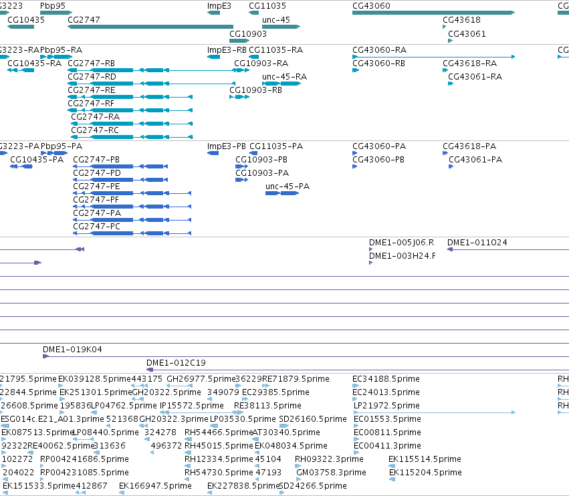The image size is (569, 496).
Task: Click protein unc-45-PA label
Action: [288, 187]
